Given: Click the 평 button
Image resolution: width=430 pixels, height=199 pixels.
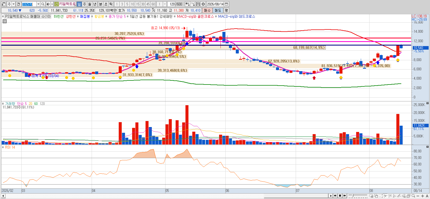Looking at the screenshot, I should pos(226,10).
